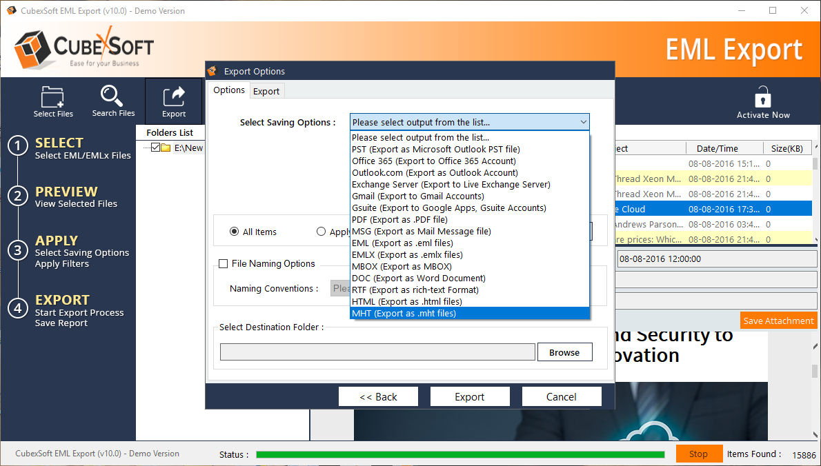Collapse the Select Saving Options dropdown
821x466 pixels.
click(583, 123)
